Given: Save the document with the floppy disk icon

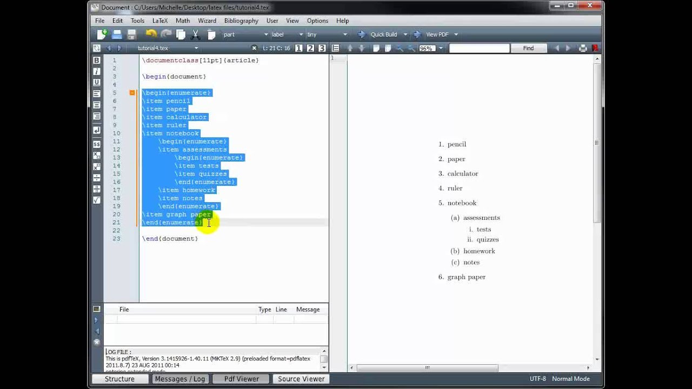Looking at the screenshot, I should [x=131, y=35].
